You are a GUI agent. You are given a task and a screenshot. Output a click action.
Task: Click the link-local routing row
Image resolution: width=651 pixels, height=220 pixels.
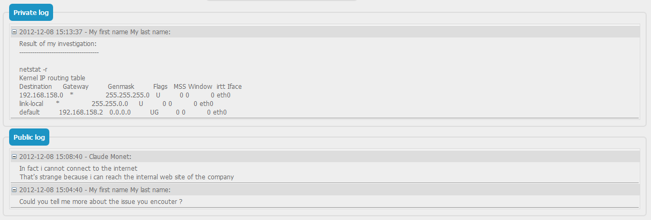tap(116, 104)
